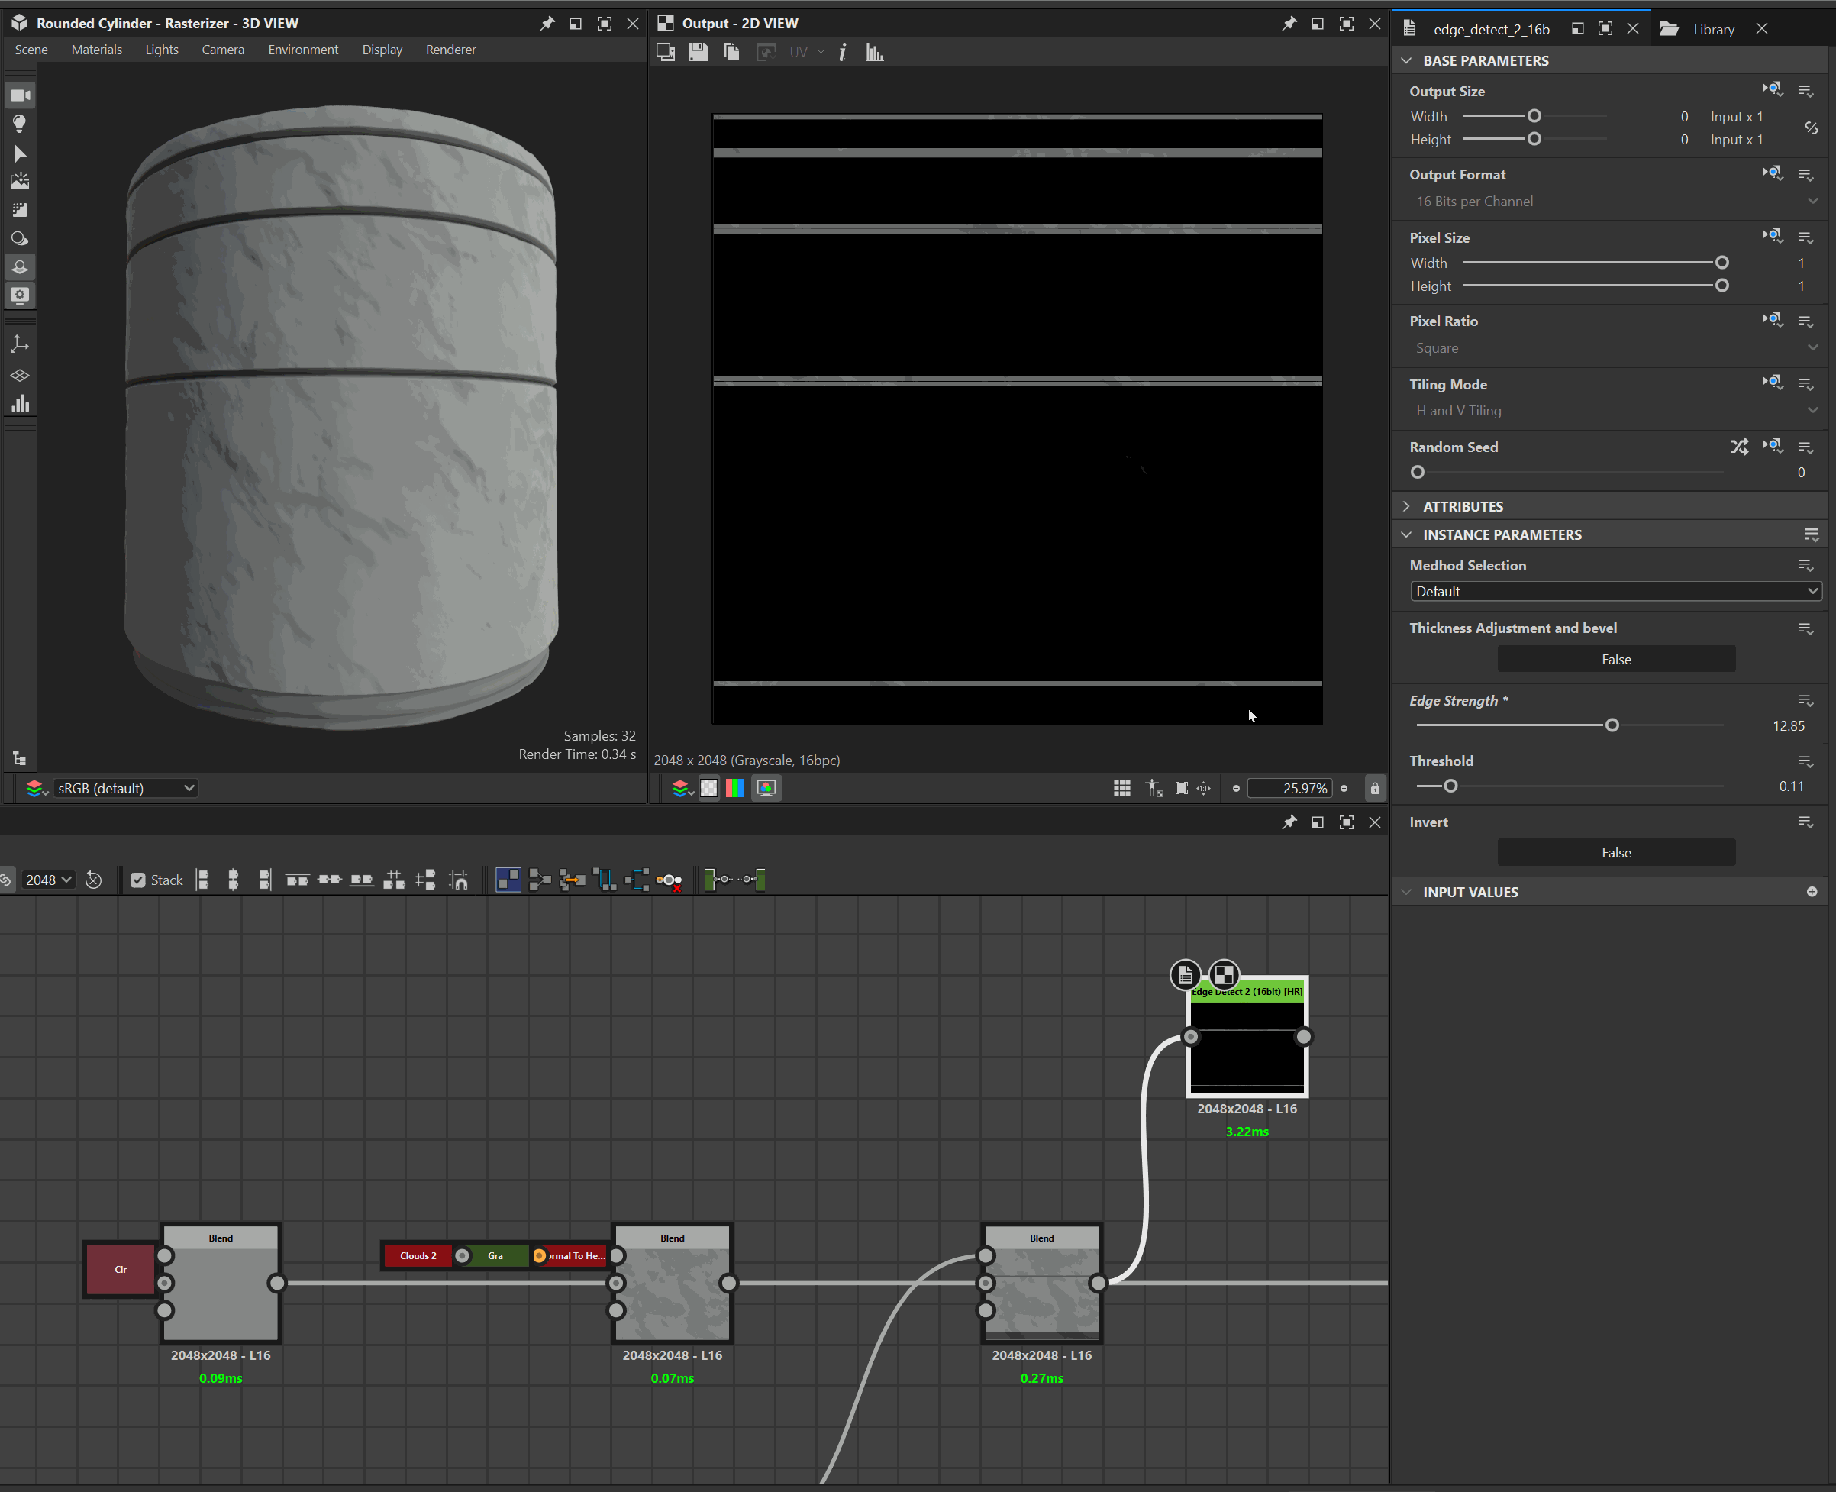Click the lock zoom icon beside 25.97%
This screenshot has width=1836, height=1492.
pyautogui.click(x=1375, y=788)
